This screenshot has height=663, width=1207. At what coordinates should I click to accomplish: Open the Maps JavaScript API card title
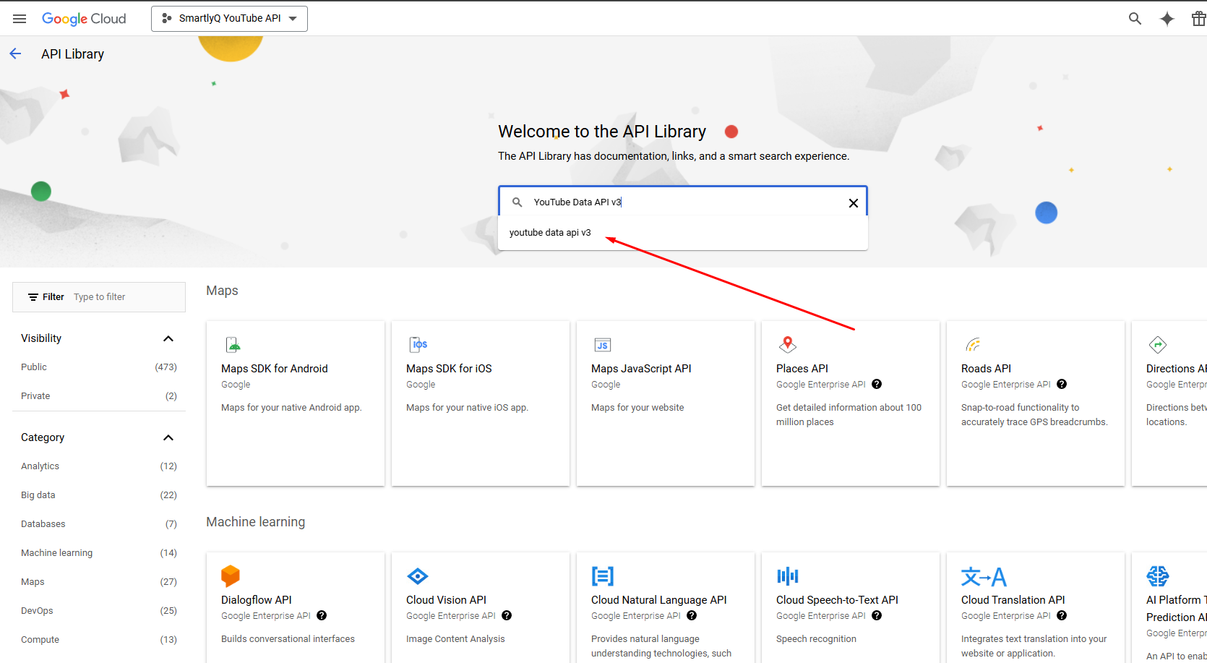tap(641, 369)
